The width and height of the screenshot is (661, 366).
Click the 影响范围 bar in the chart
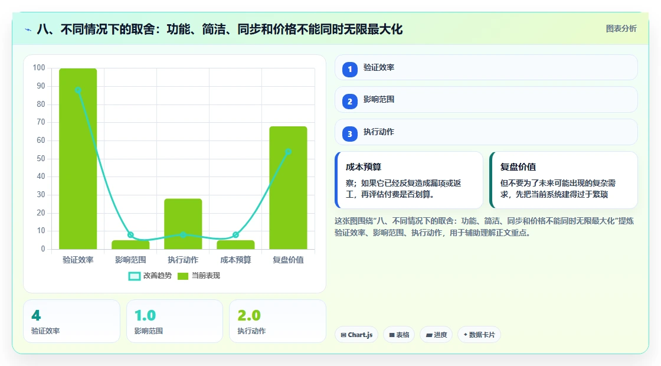(x=130, y=244)
